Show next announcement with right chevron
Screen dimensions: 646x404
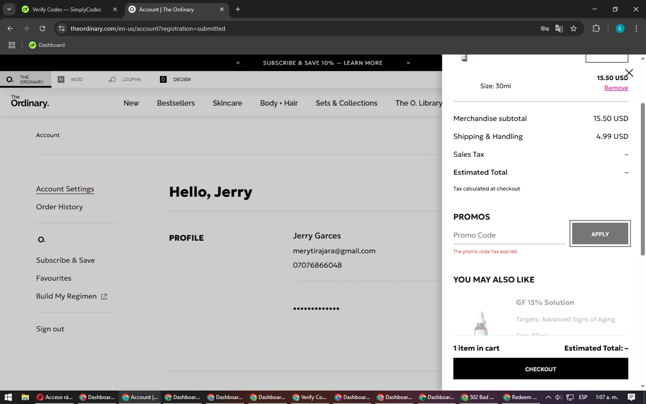point(408,63)
